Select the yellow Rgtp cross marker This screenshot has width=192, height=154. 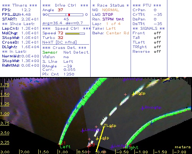[134, 94]
